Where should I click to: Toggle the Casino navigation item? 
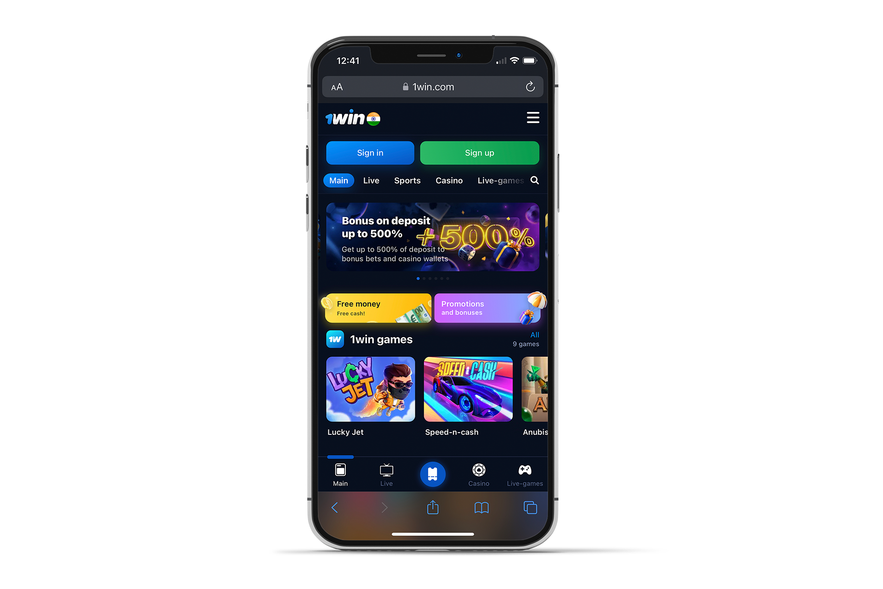tap(448, 181)
